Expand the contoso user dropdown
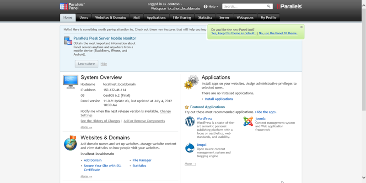The image size is (366, 183). point(176,4)
